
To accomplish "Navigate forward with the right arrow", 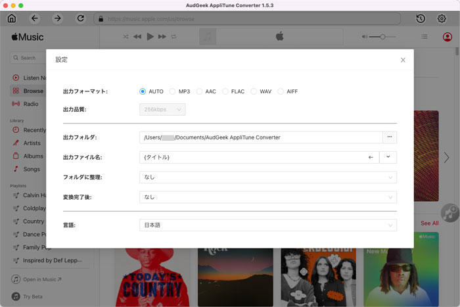I will (58, 18).
